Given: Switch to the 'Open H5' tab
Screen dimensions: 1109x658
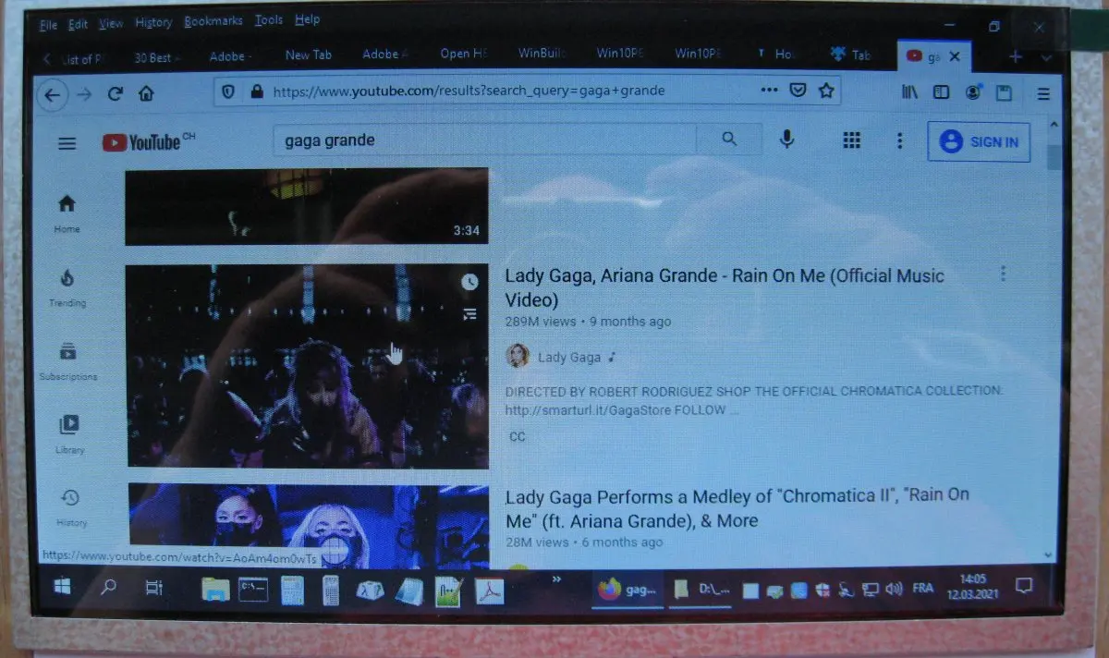Looking at the screenshot, I should (x=463, y=54).
